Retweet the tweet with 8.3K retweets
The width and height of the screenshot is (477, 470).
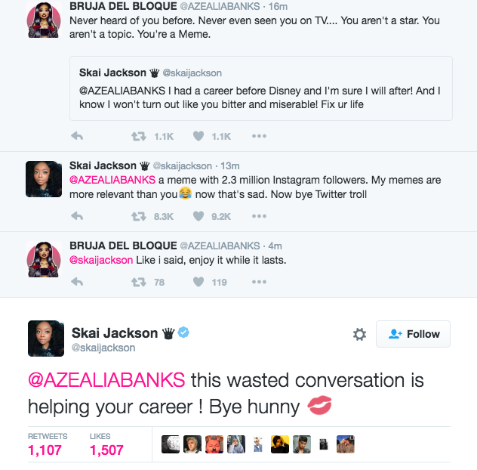coord(139,216)
